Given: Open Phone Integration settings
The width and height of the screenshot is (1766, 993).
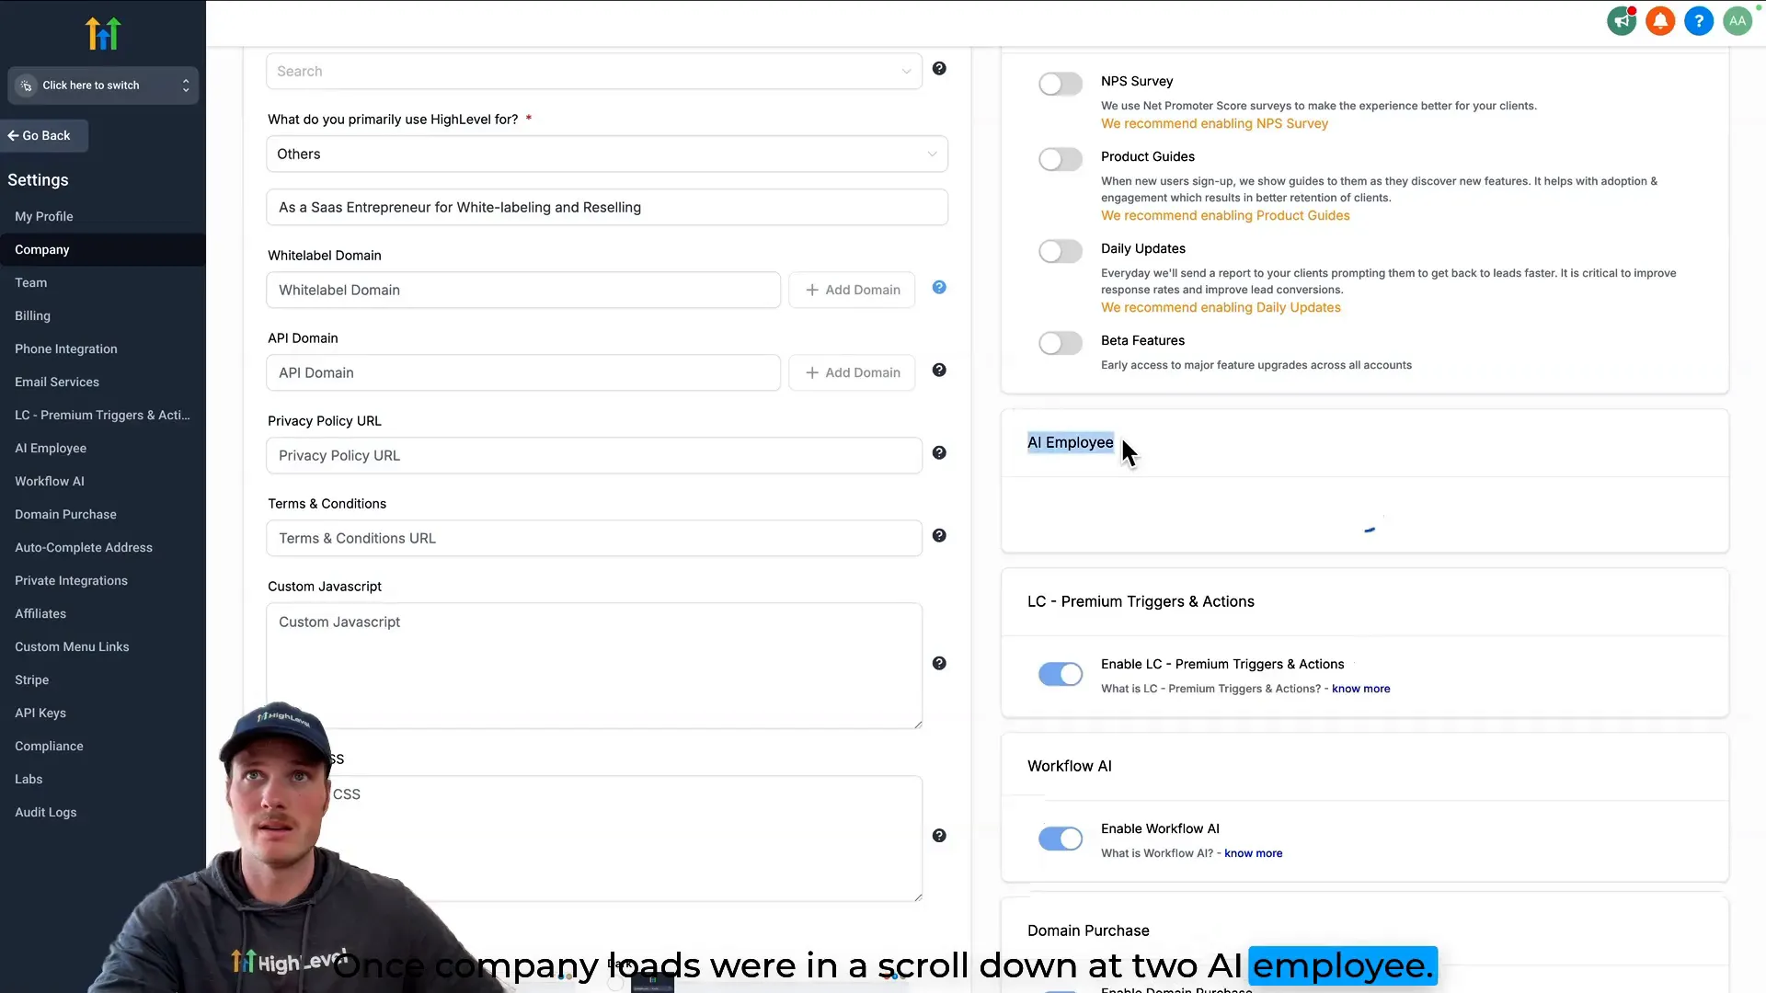Looking at the screenshot, I should pyautogui.click(x=66, y=348).
